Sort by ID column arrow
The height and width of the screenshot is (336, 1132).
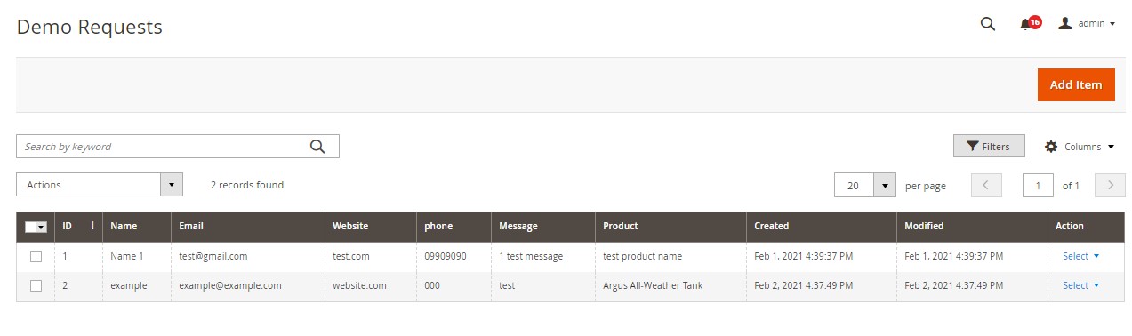[x=92, y=226]
